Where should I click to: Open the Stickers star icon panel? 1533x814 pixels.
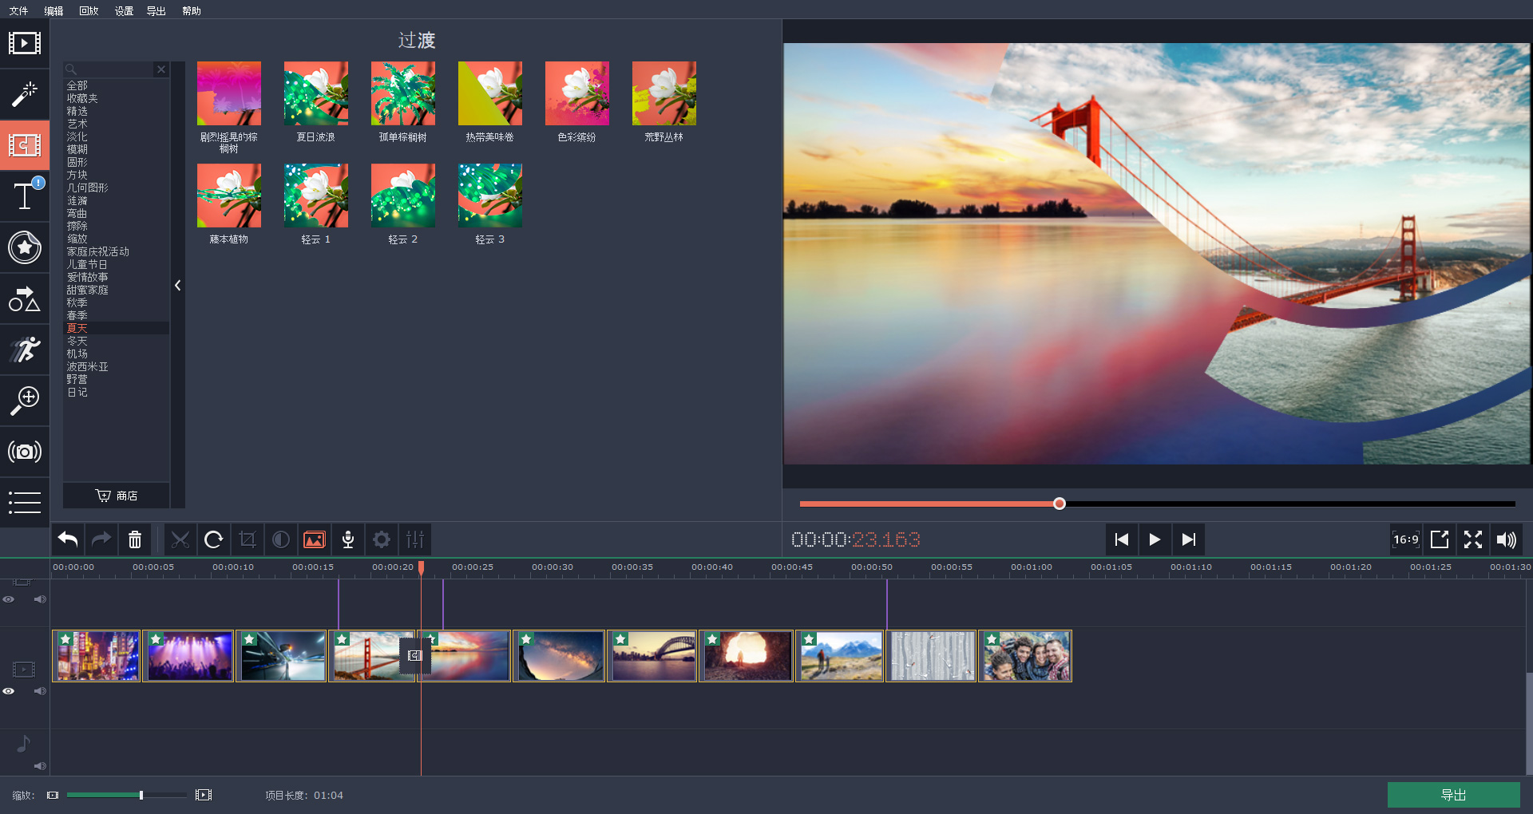25,247
